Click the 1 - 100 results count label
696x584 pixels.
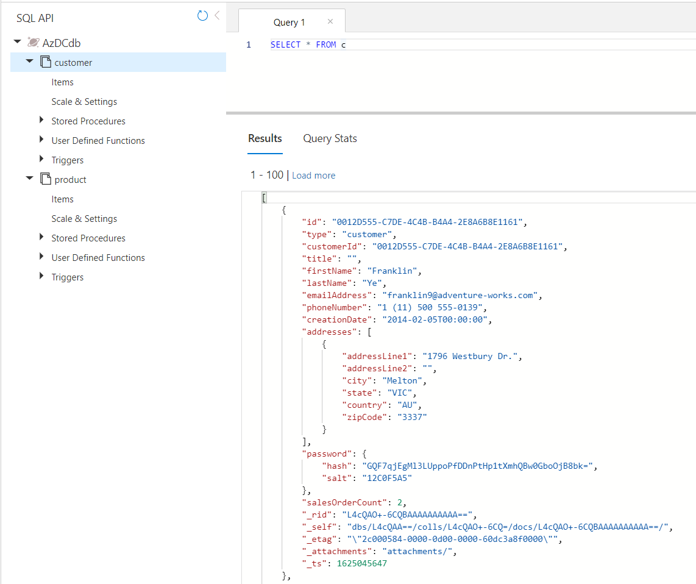tap(266, 175)
